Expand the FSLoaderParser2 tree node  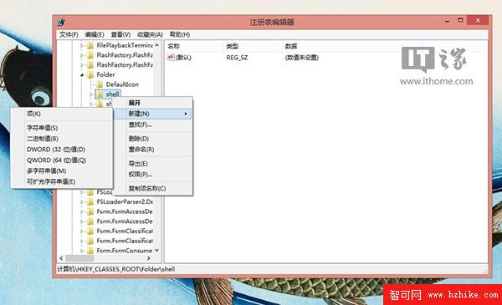pyautogui.click(x=82, y=202)
